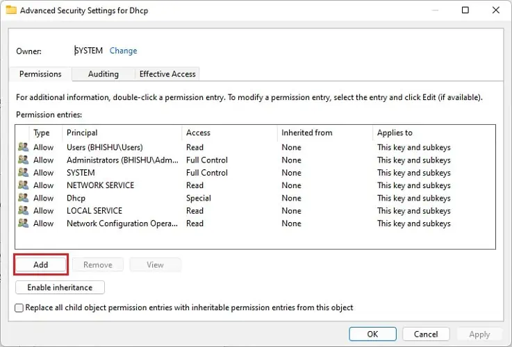
Task: Tick the Replace all child object permission entries checkbox
Action: pos(19,308)
